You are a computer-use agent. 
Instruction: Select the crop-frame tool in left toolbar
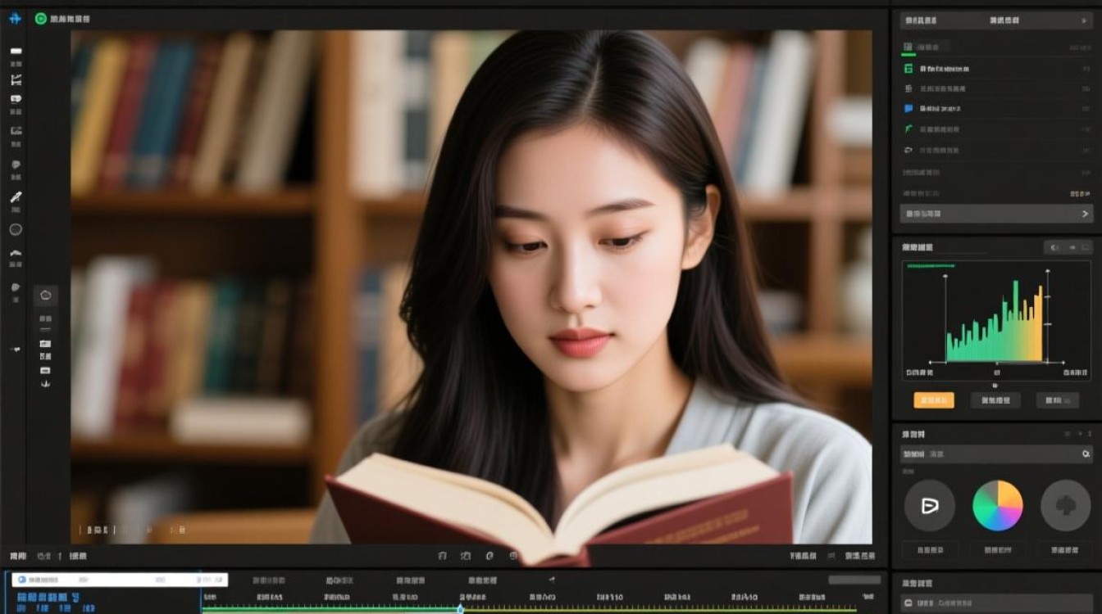pos(16,79)
